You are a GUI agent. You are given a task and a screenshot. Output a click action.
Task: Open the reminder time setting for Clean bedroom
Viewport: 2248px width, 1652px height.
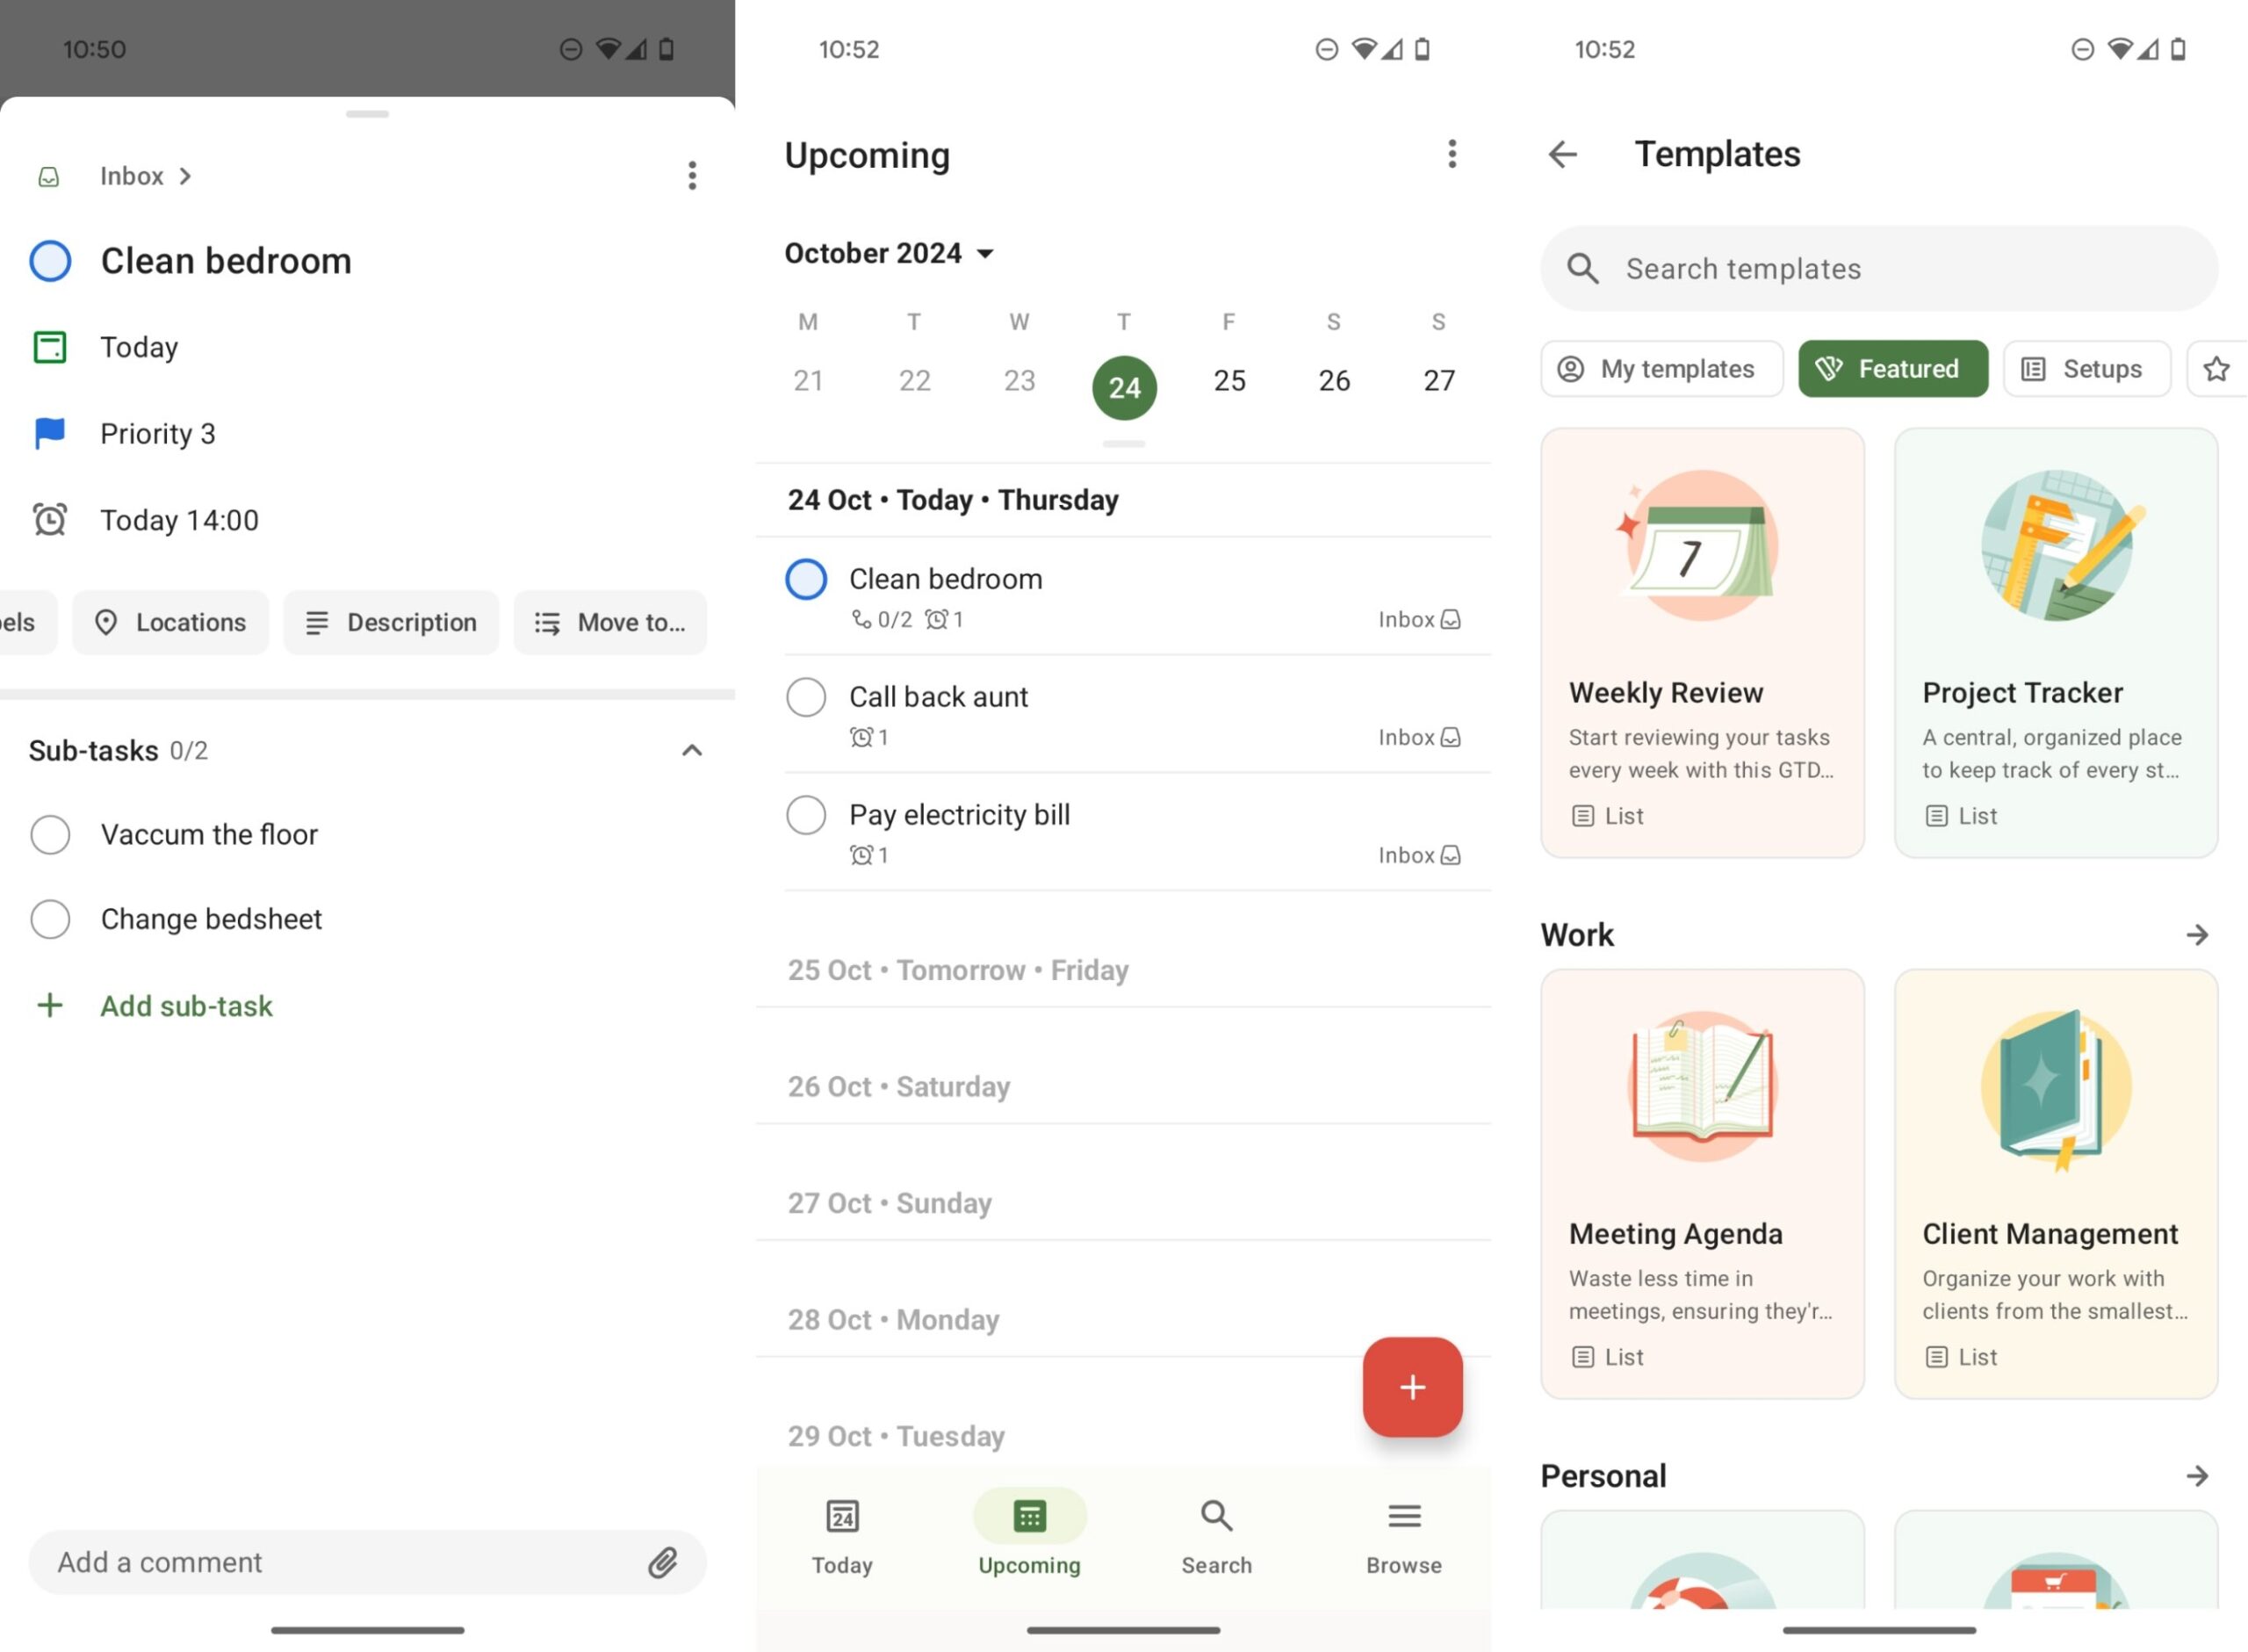coord(180,519)
